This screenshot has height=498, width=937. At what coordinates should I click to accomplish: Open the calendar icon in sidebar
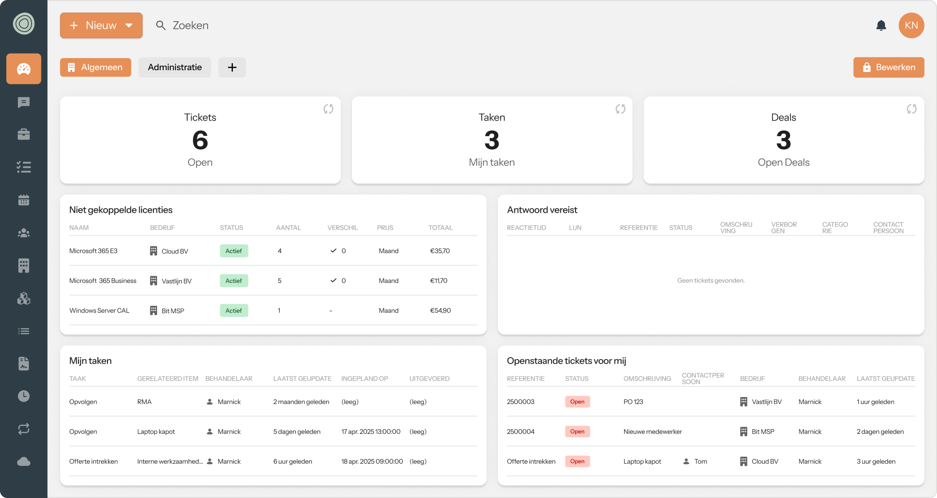click(x=23, y=200)
